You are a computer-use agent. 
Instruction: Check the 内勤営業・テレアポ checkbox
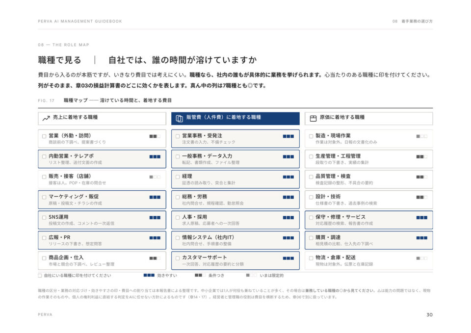point(44,157)
